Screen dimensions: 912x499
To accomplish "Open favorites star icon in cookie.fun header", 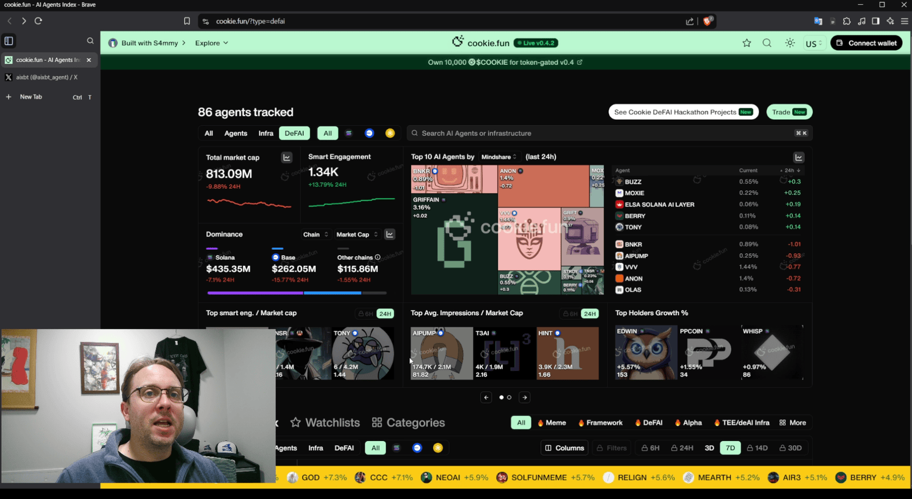I will click(747, 43).
